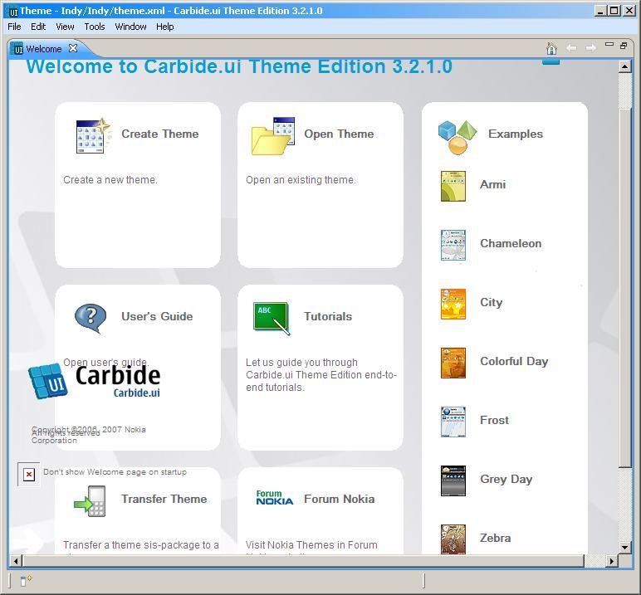Click the Forum Nokia link text
The width and height of the screenshot is (641, 595).
[340, 499]
